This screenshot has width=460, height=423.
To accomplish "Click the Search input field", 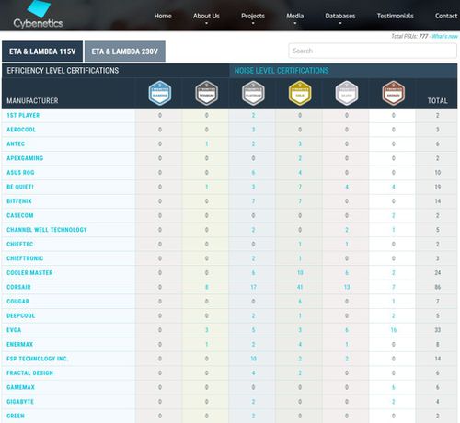I will 373,51.
